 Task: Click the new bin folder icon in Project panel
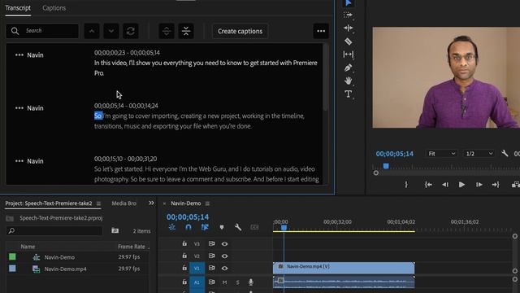point(115,230)
